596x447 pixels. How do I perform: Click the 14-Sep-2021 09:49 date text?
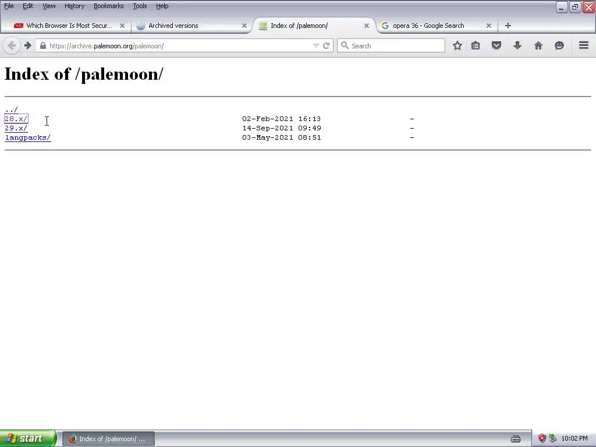click(282, 128)
